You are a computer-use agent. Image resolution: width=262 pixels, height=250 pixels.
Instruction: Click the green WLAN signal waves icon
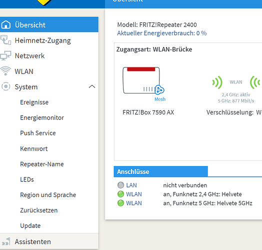217,82
